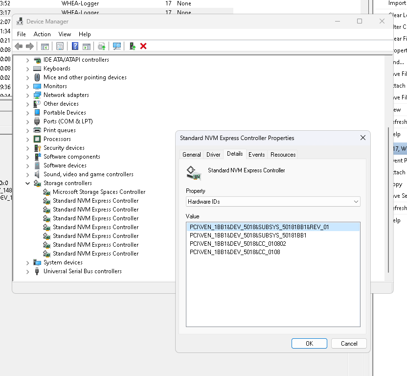Click the Forward arrow toolbar icon
Viewport: 407px width, 376px height.
click(30, 46)
